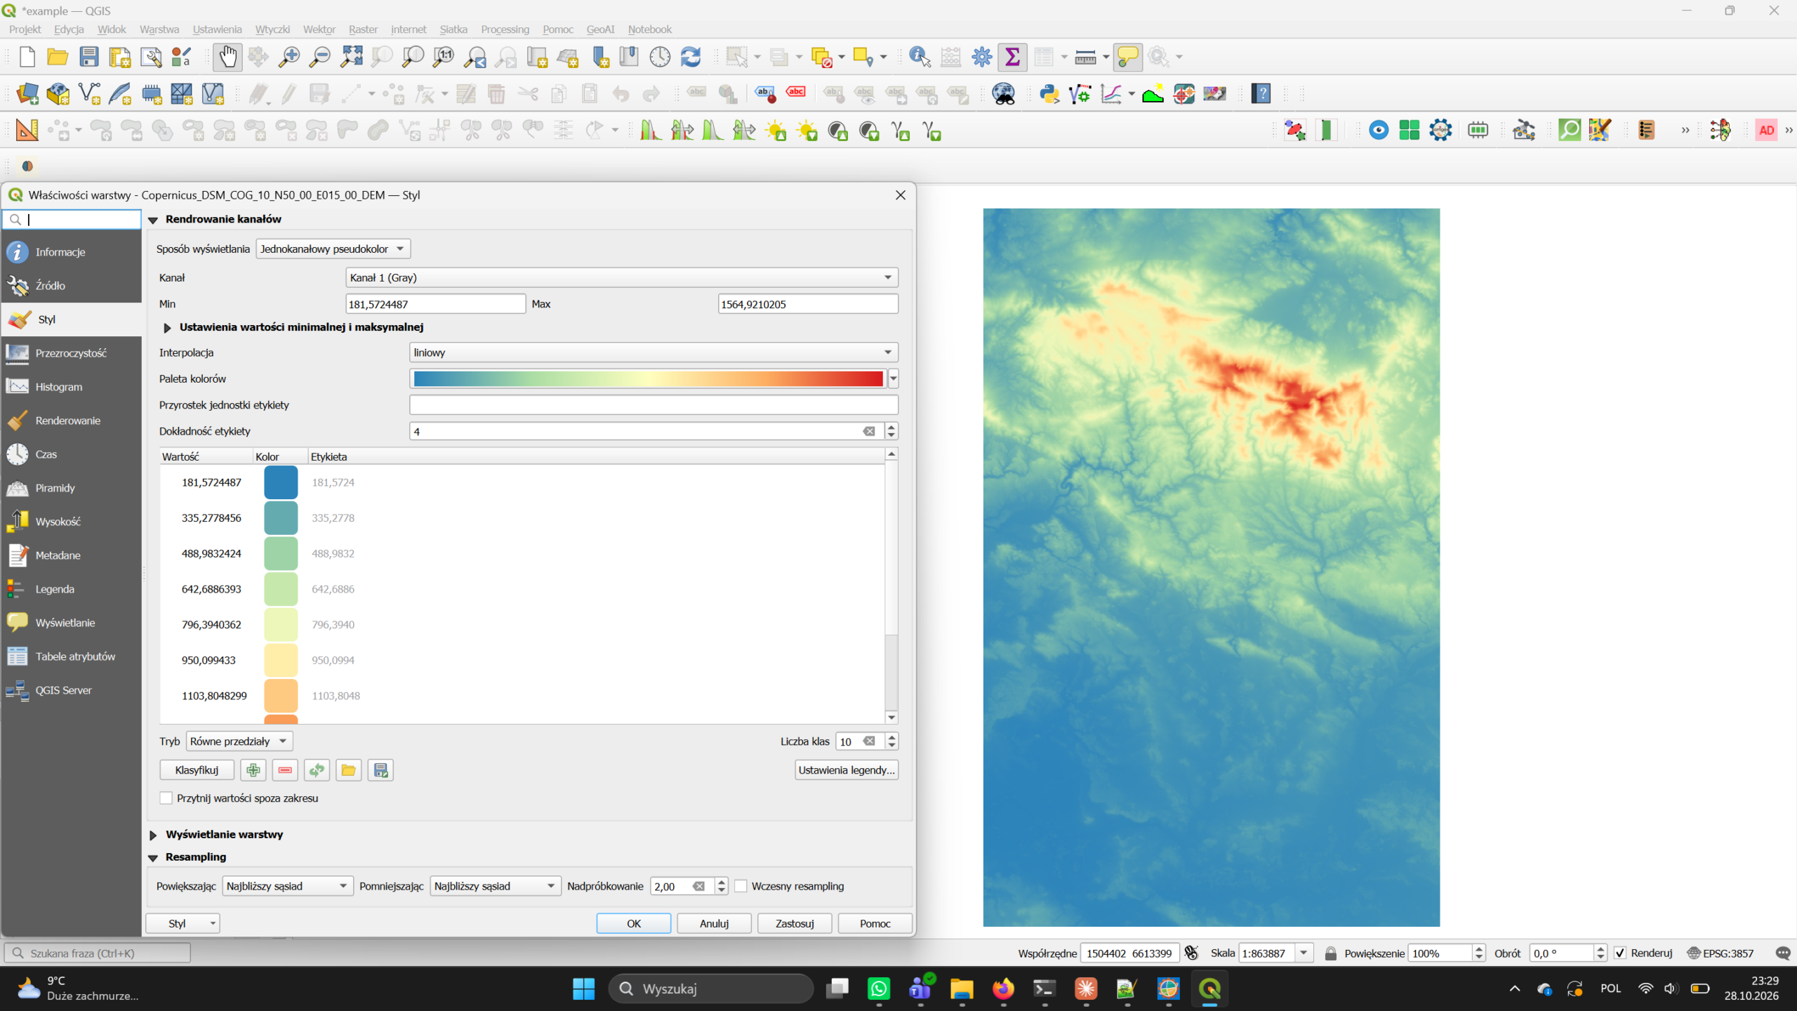Open WhatsApp from the Windows taskbar
The width and height of the screenshot is (1797, 1011).
click(878, 989)
